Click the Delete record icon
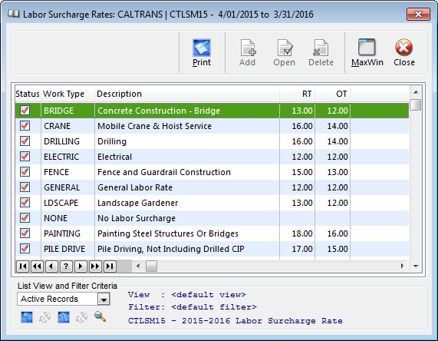This screenshot has width=438, height=341. 321,48
